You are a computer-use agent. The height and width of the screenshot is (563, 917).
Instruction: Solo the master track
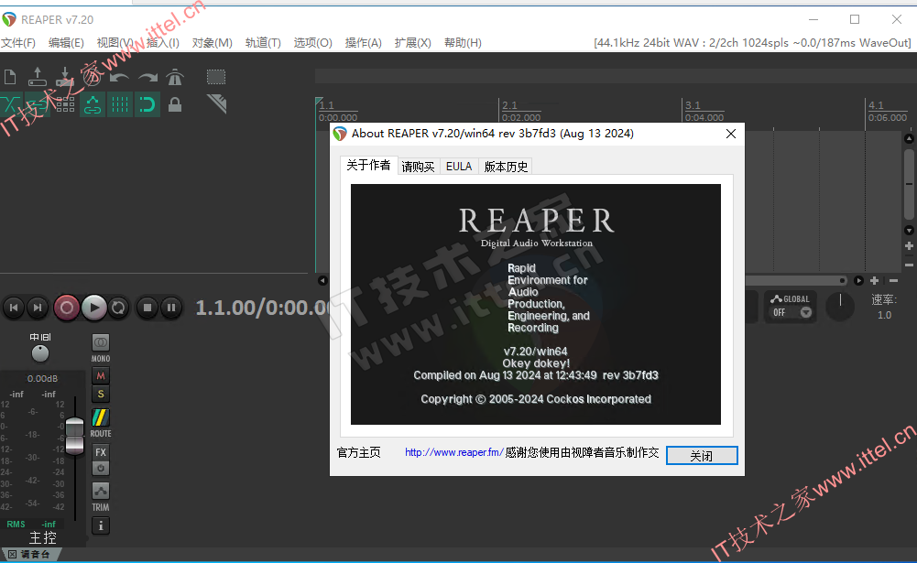(101, 394)
